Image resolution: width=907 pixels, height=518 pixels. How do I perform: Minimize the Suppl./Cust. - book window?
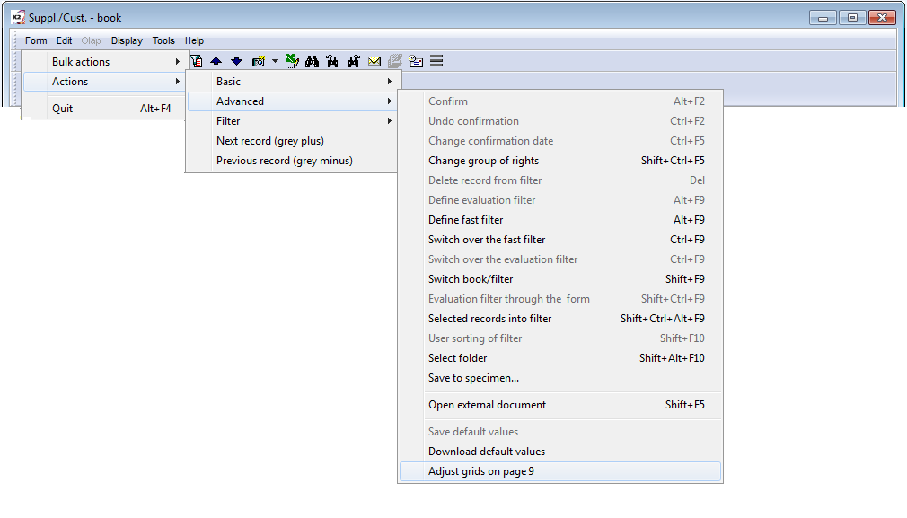[823, 17]
